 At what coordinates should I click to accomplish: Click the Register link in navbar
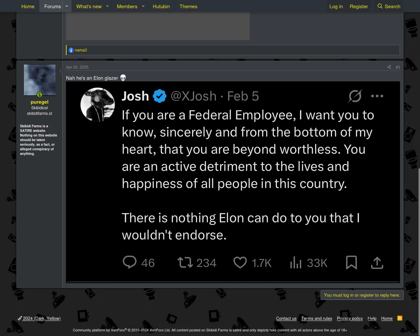(359, 6)
